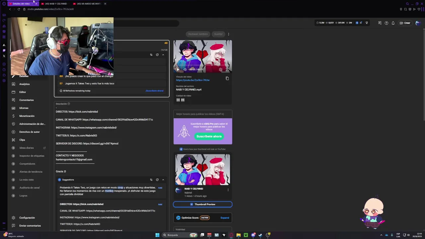Play the video preview
The height and width of the screenshot is (239, 425).
point(178,69)
